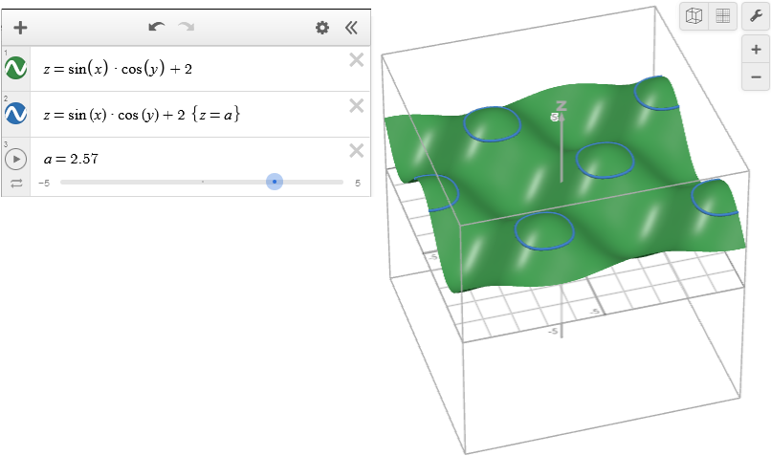Delete the slider expression a = 2.57

point(356,150)
